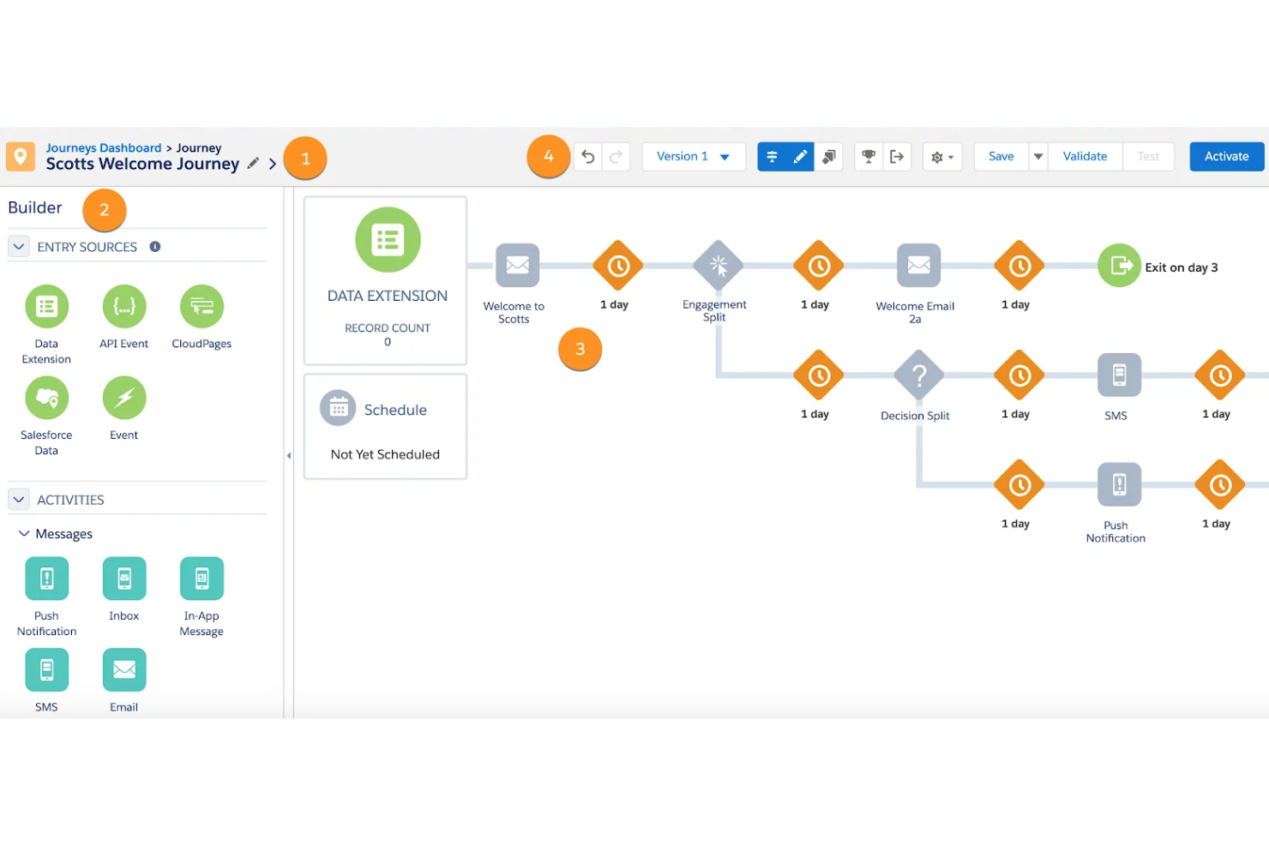
Task: Select the wait activity before Welcome Email 2a
Action: (x=819, y=266)
